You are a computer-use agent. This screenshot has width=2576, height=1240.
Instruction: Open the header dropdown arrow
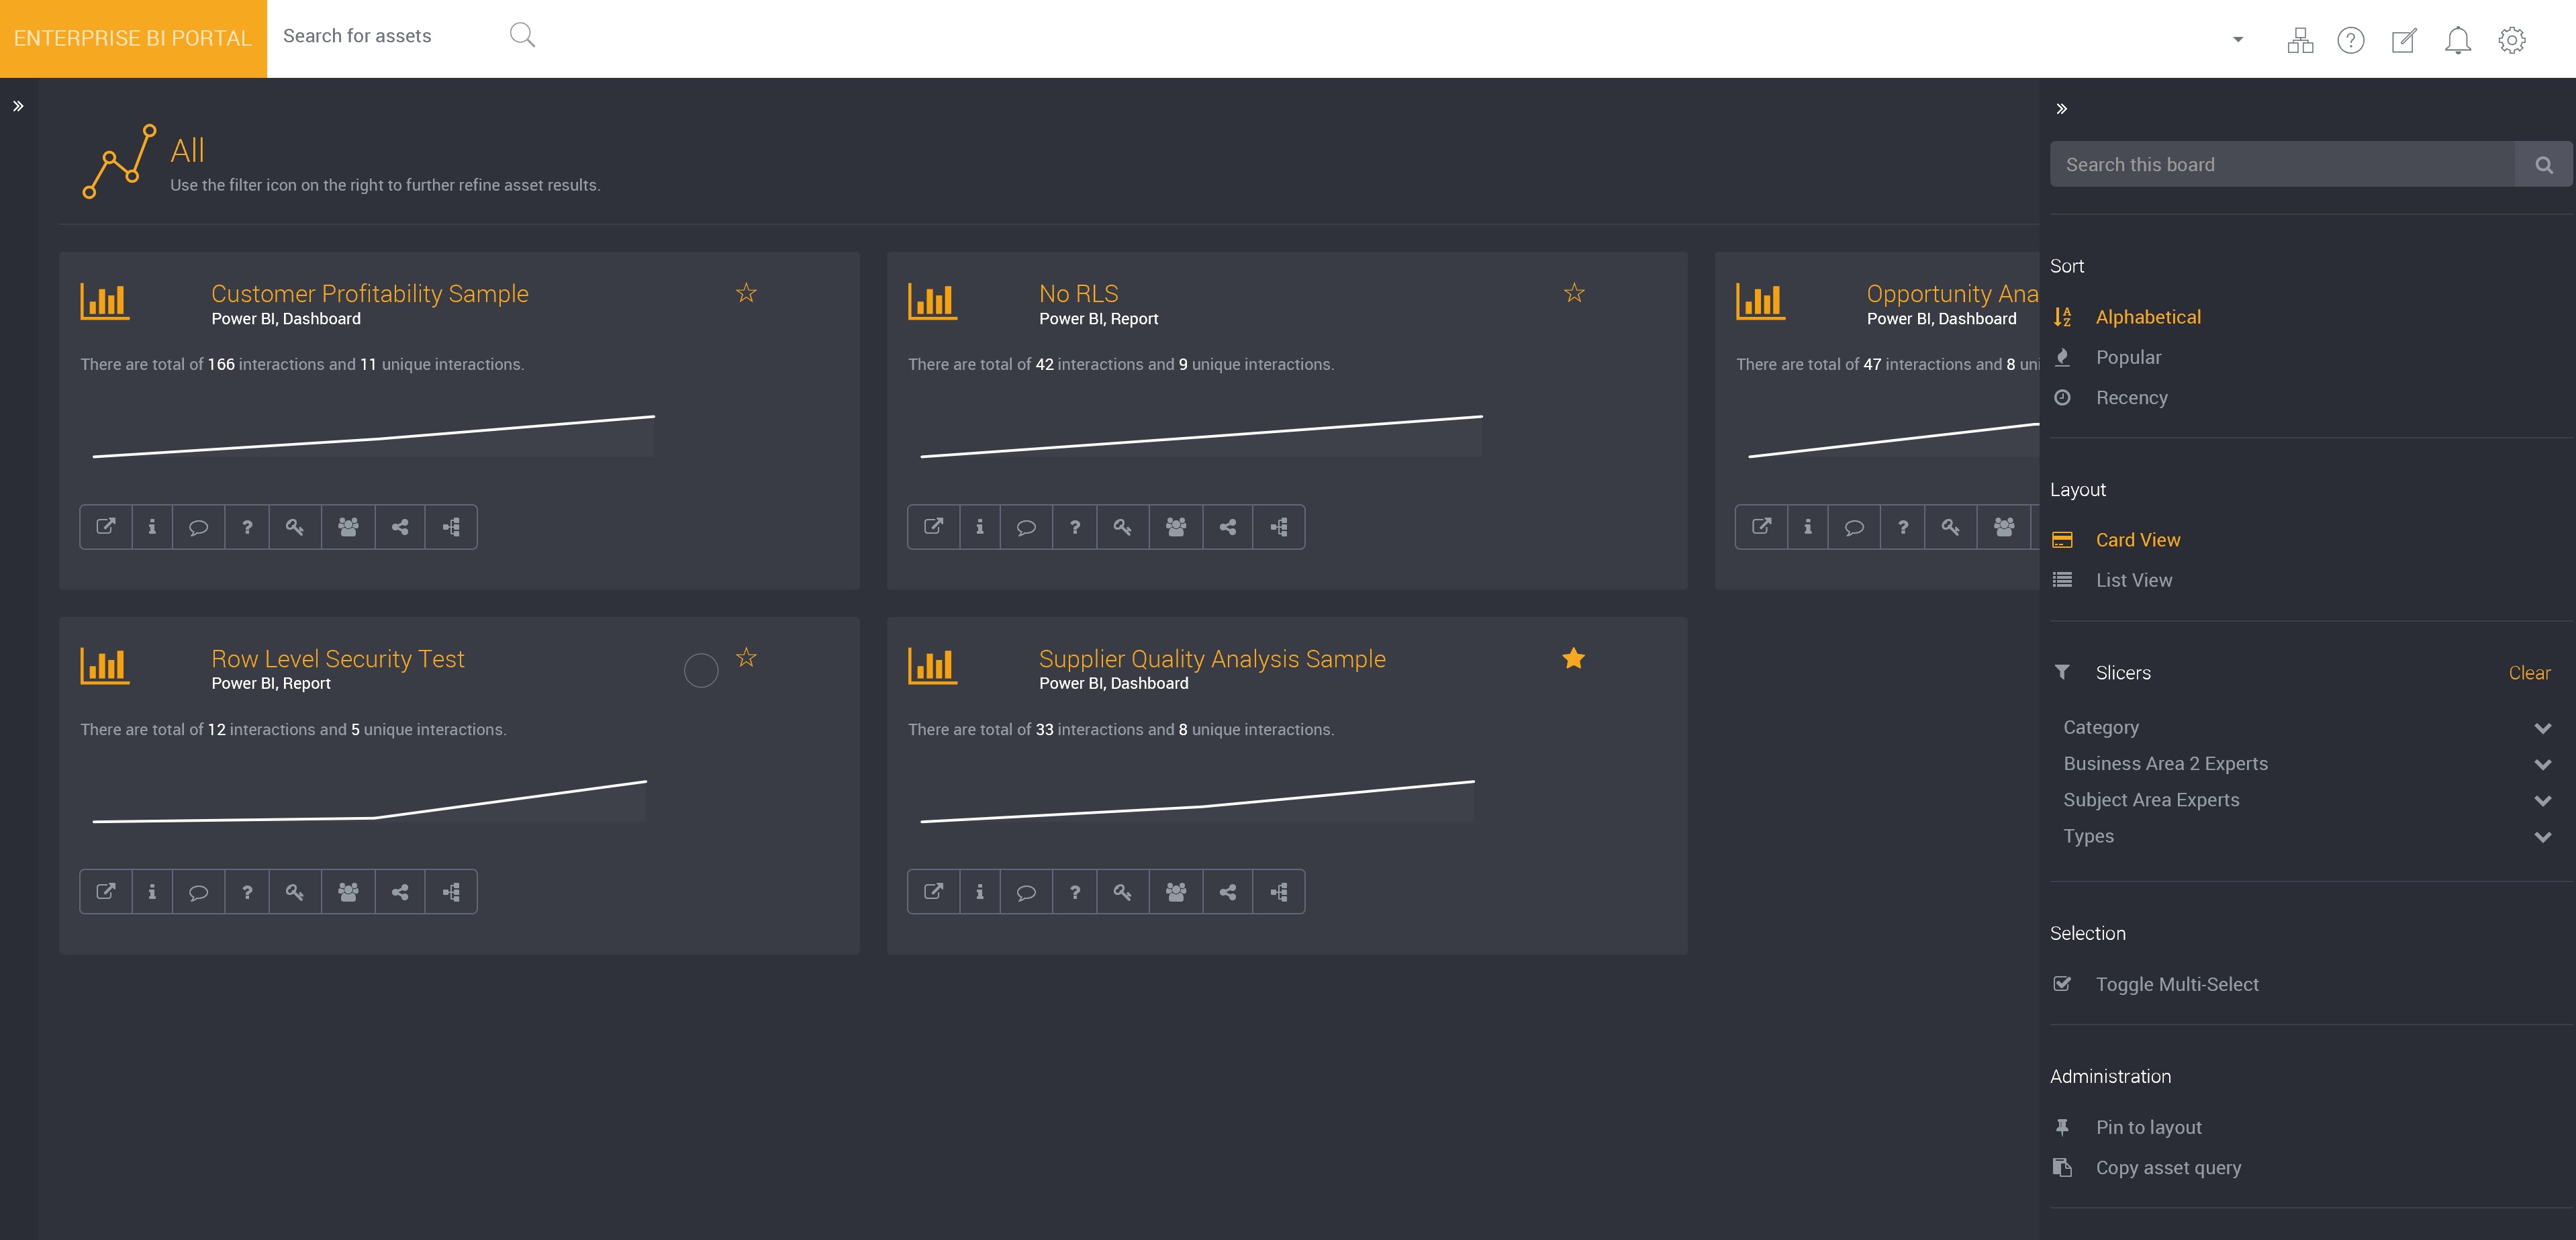coord(2238,40)
